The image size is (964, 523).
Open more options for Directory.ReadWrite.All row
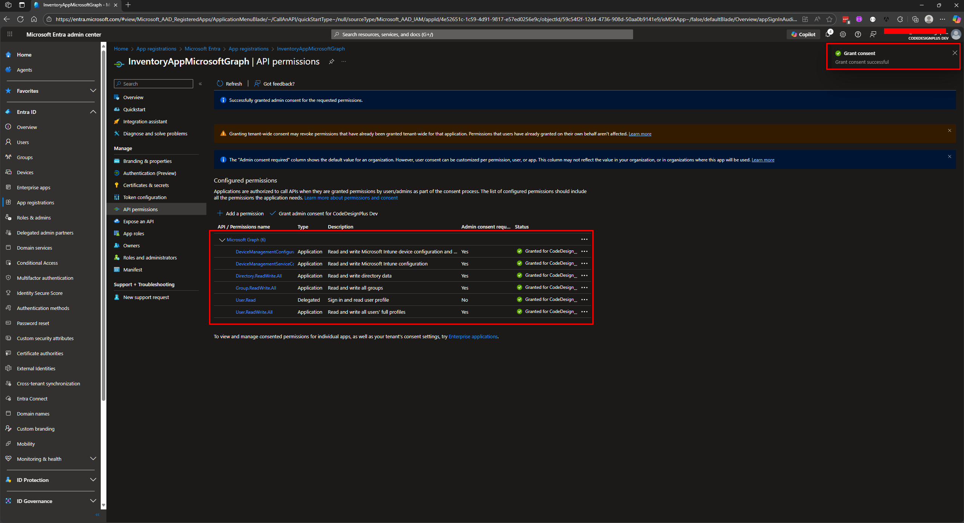[x=584, y=276]
